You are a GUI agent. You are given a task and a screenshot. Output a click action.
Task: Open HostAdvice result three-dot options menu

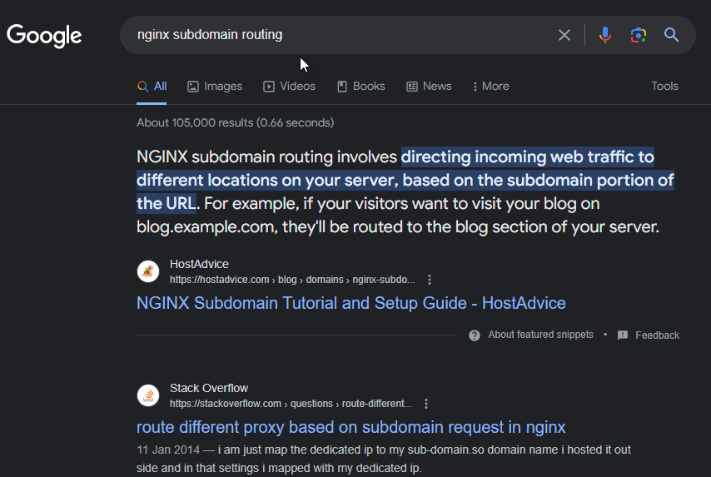[430, 280]
